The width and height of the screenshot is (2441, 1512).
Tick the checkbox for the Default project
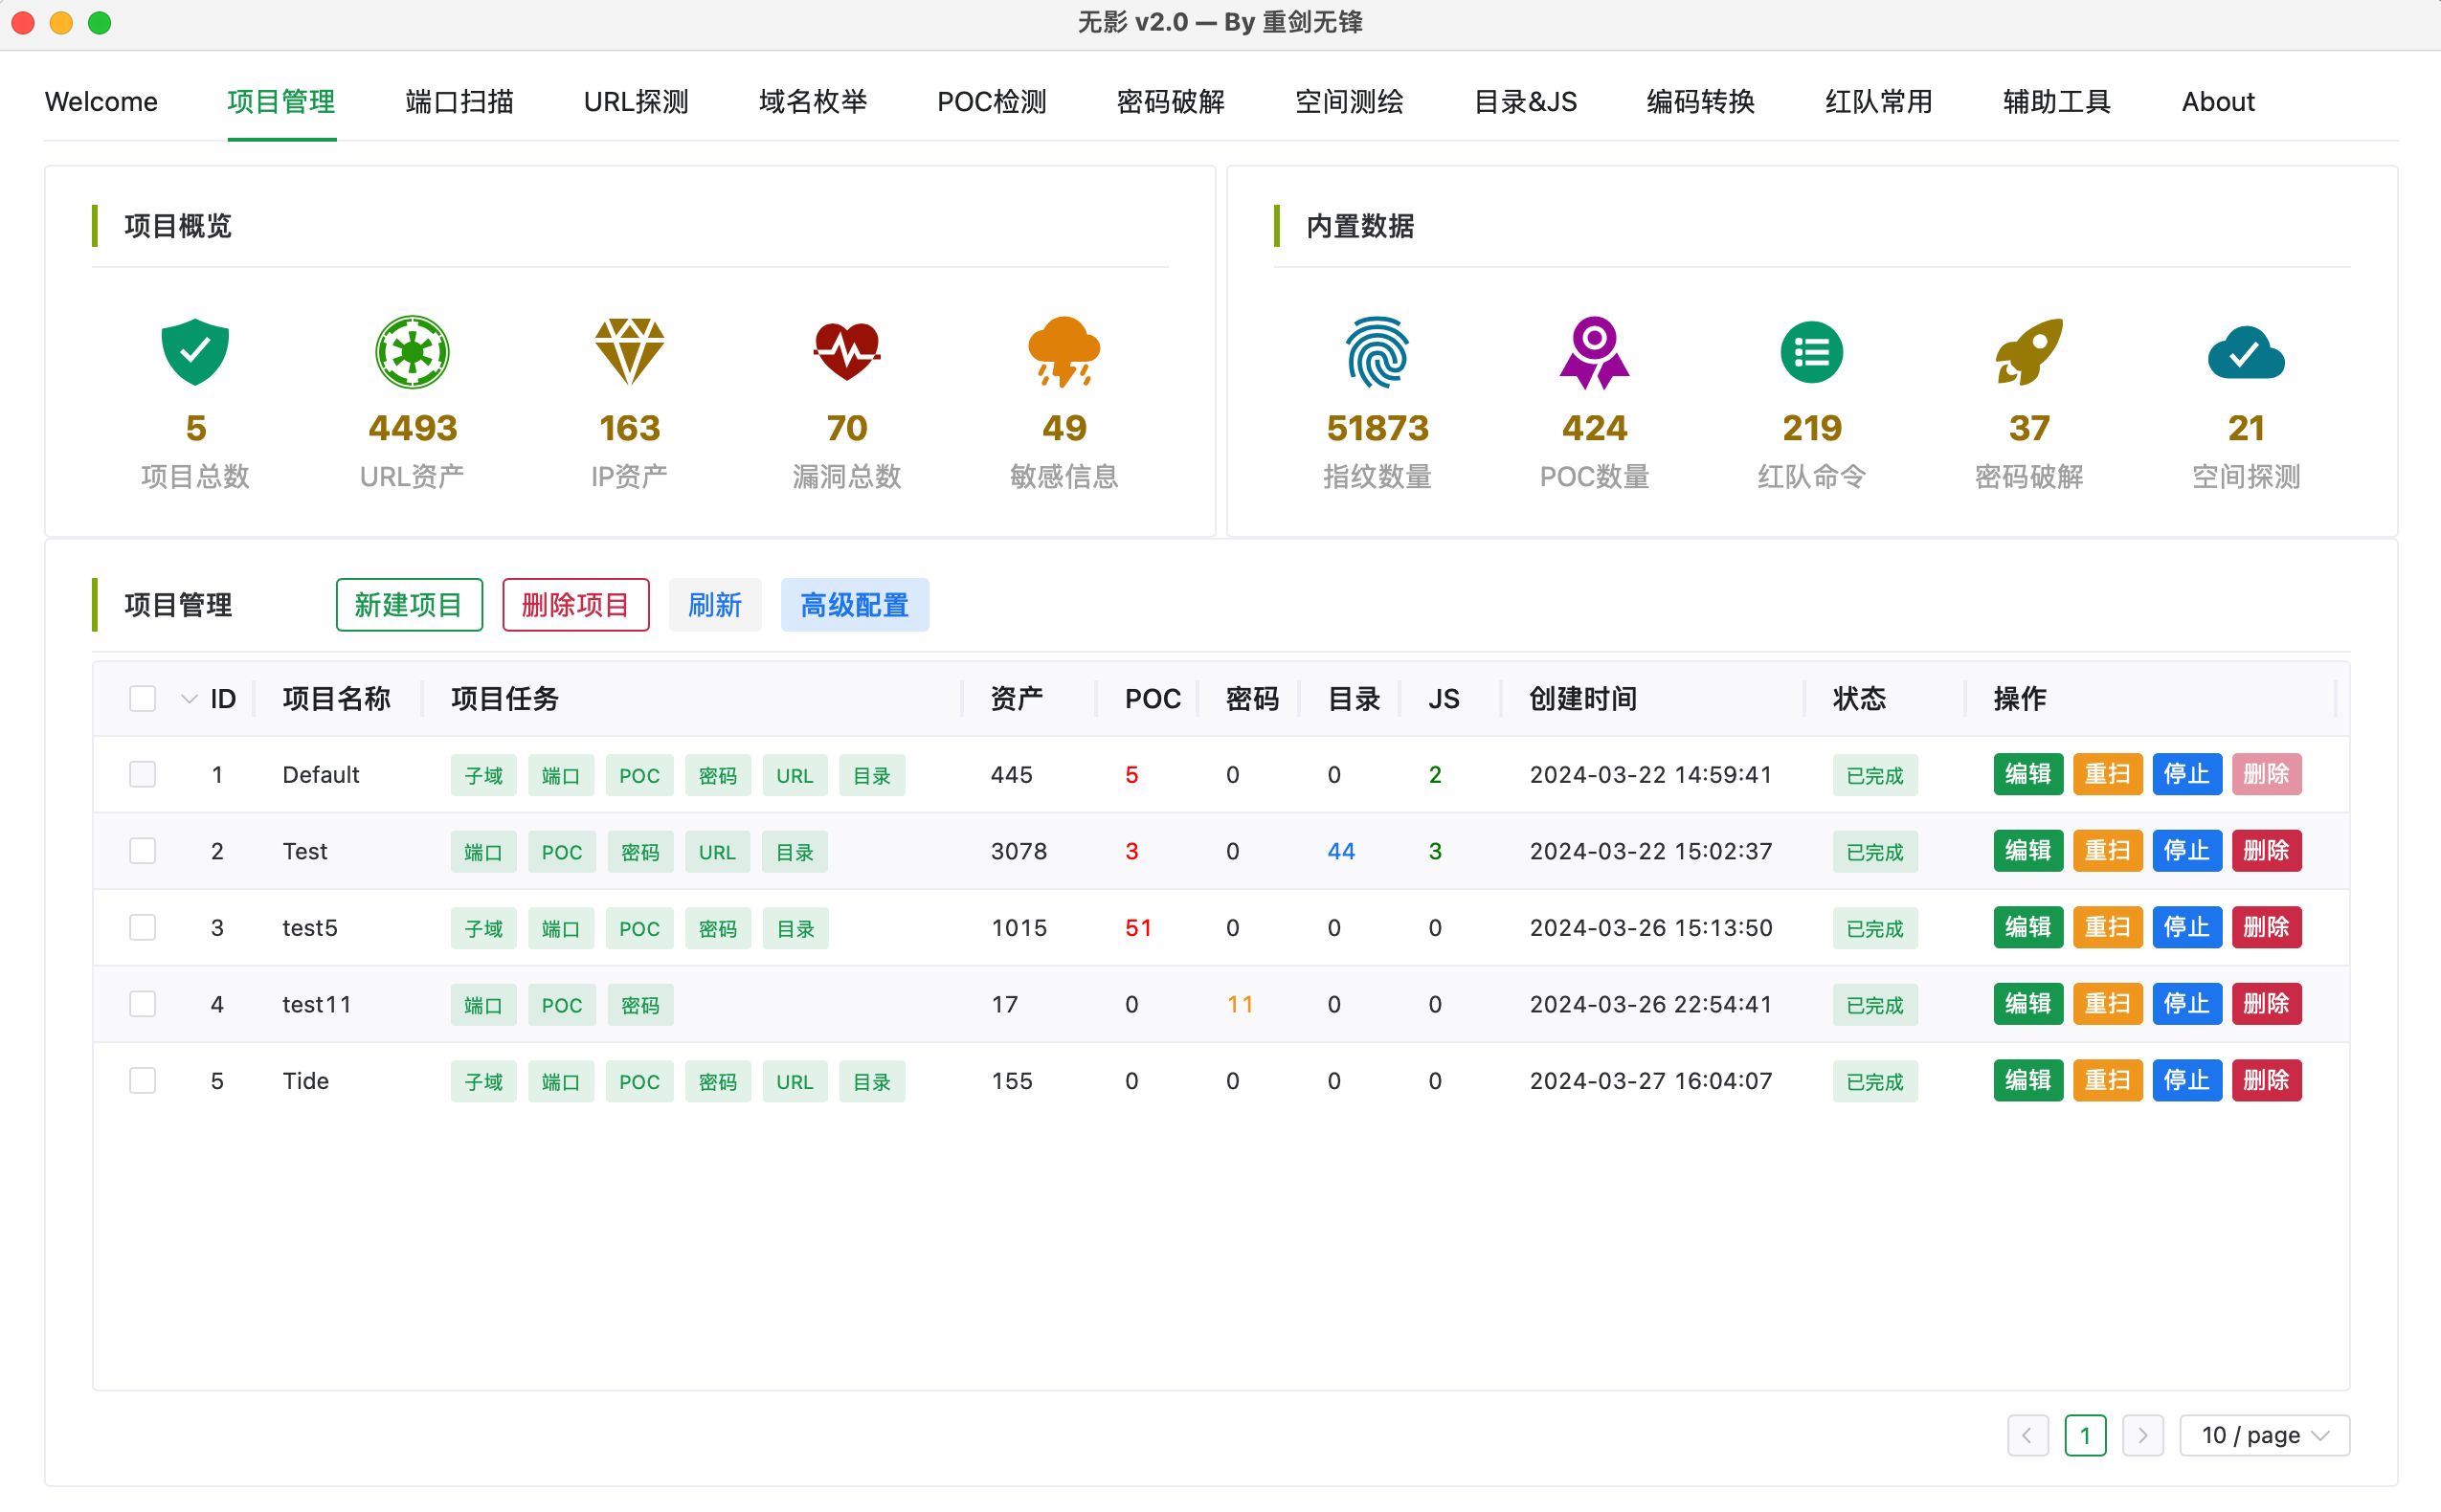click(x=143, y=775)
